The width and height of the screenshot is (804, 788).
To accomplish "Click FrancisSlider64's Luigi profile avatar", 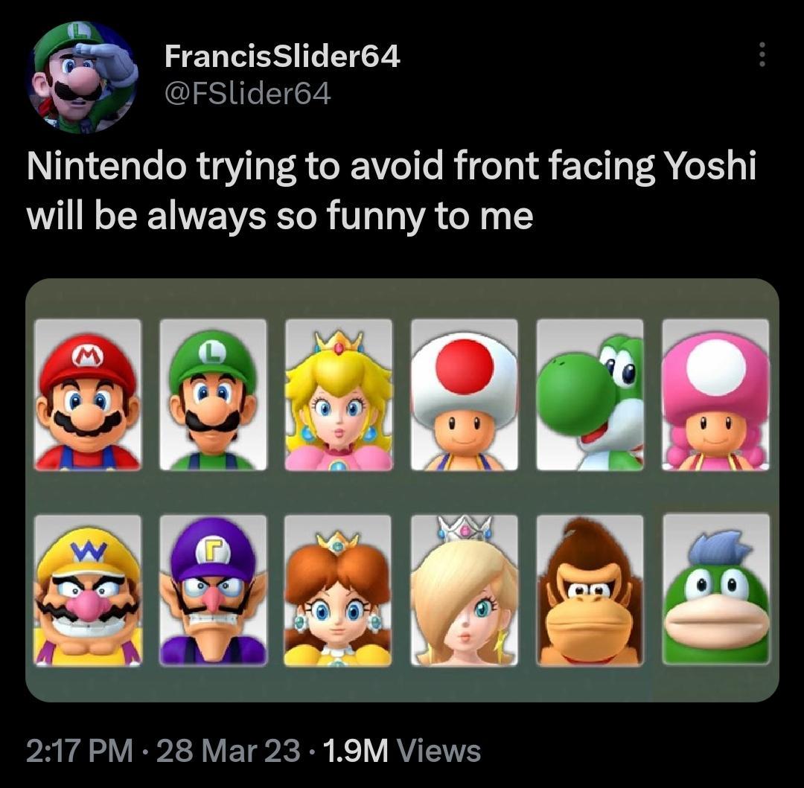I will click(82, 77).
